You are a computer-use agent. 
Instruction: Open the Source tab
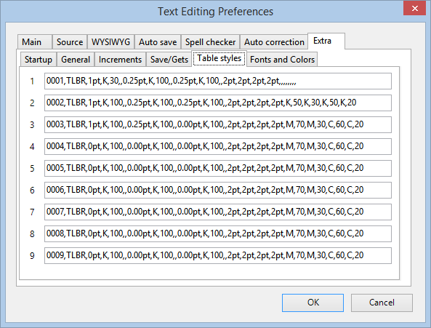point(70,42)
